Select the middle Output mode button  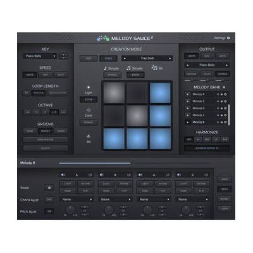click(x=207, y=56)
